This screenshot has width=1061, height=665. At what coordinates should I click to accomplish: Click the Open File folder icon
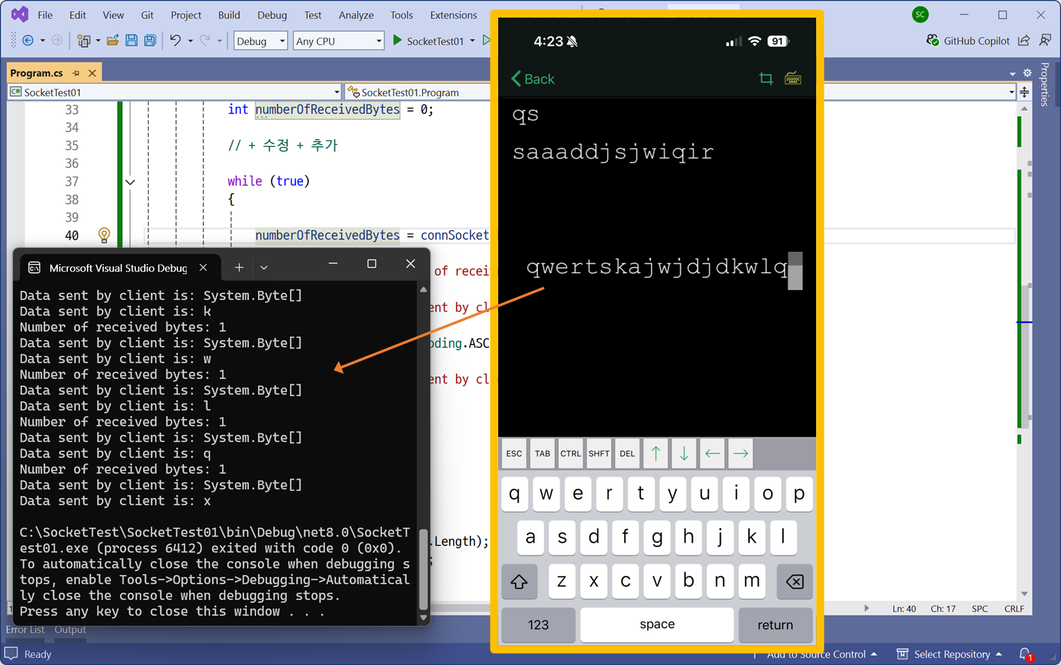coord(112,40)
